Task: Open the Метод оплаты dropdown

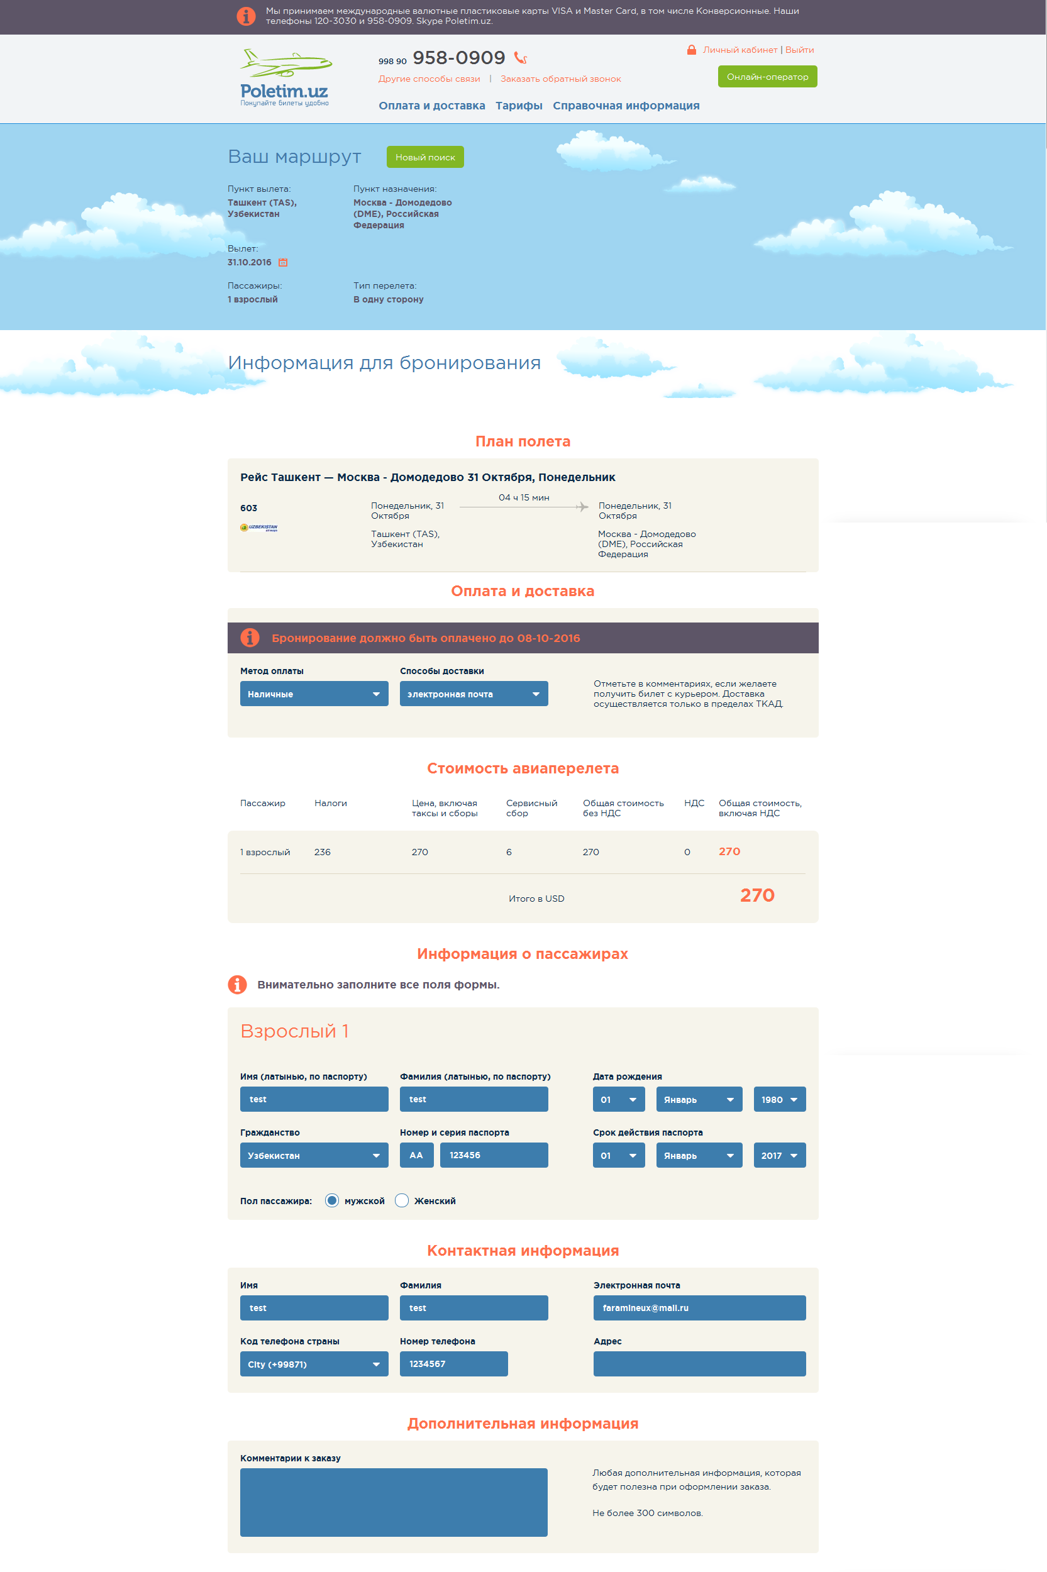Action: pyautogui.click(x=314, y=694)
